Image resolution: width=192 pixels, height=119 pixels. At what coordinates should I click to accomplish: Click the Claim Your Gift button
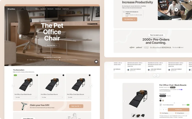coord(76,106)
